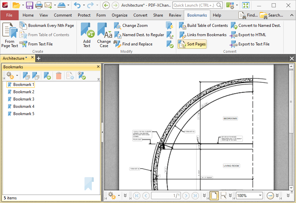Add a new bookmark
296x203 pixels.
coord(47,76)
